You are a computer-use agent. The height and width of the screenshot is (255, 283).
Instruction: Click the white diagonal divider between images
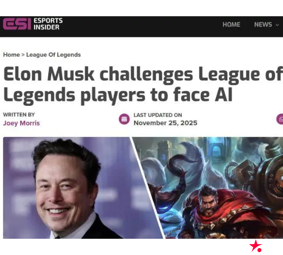click(x=147, y=188)
